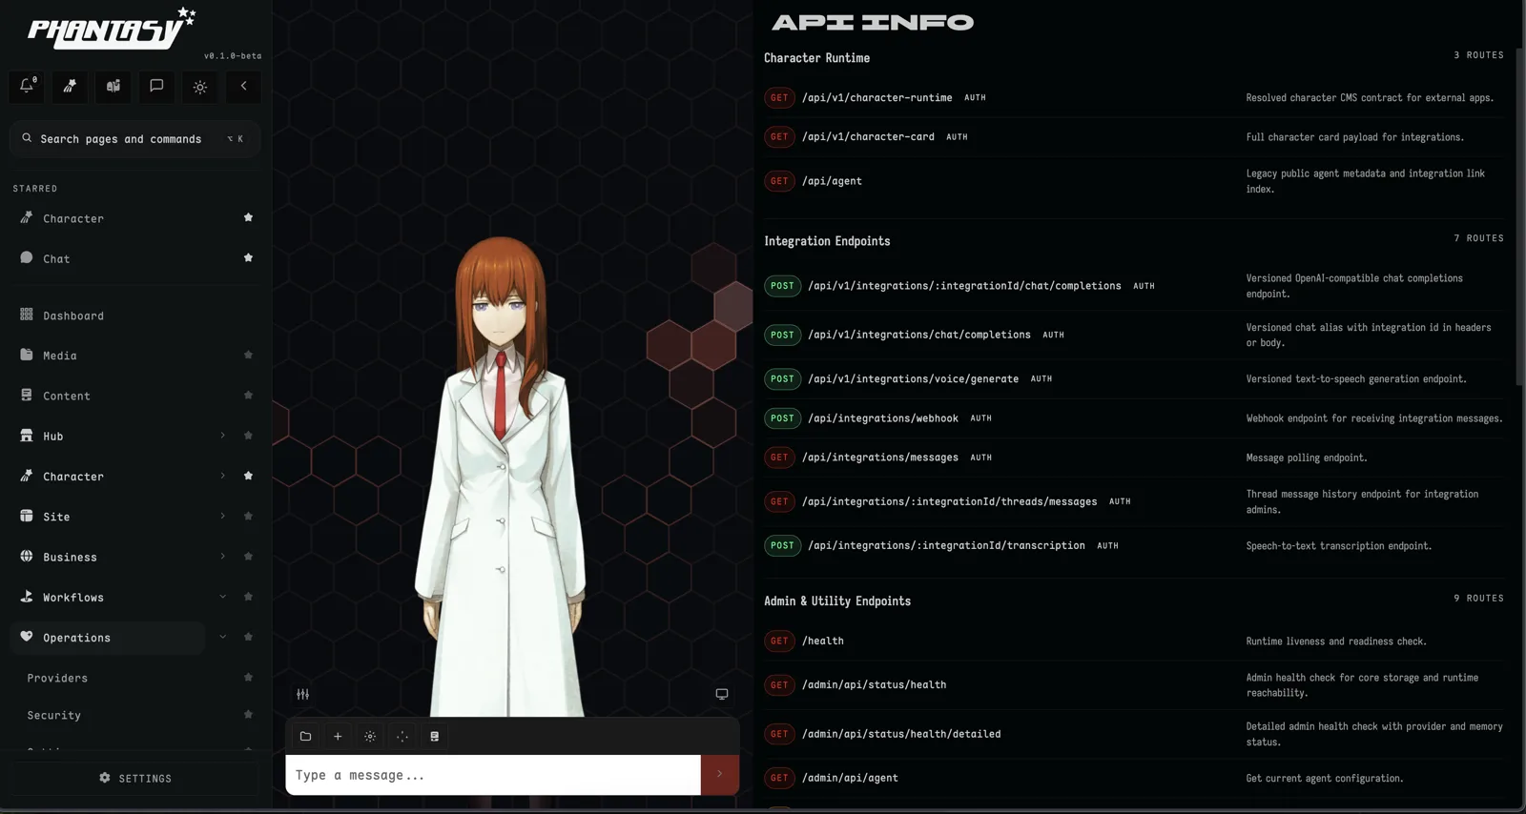Click the folder icon in the chat toolbar
Screen dimensions: 1526x814
(305, 736)
